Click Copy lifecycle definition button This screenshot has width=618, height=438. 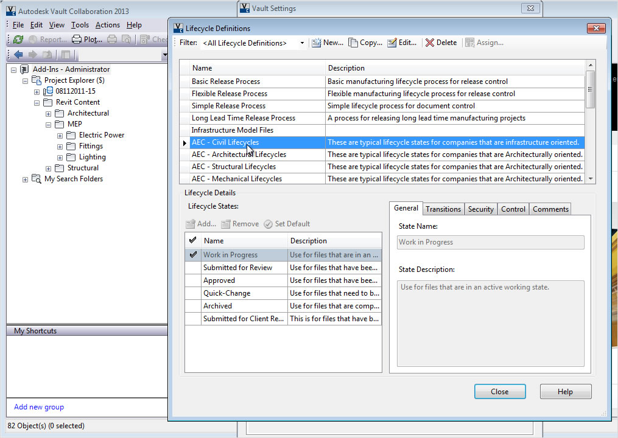(365, 43)
